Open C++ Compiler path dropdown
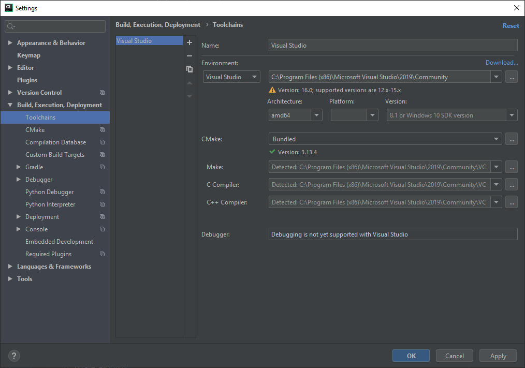This screenshot has height=368, width=525. click(496, 202)
